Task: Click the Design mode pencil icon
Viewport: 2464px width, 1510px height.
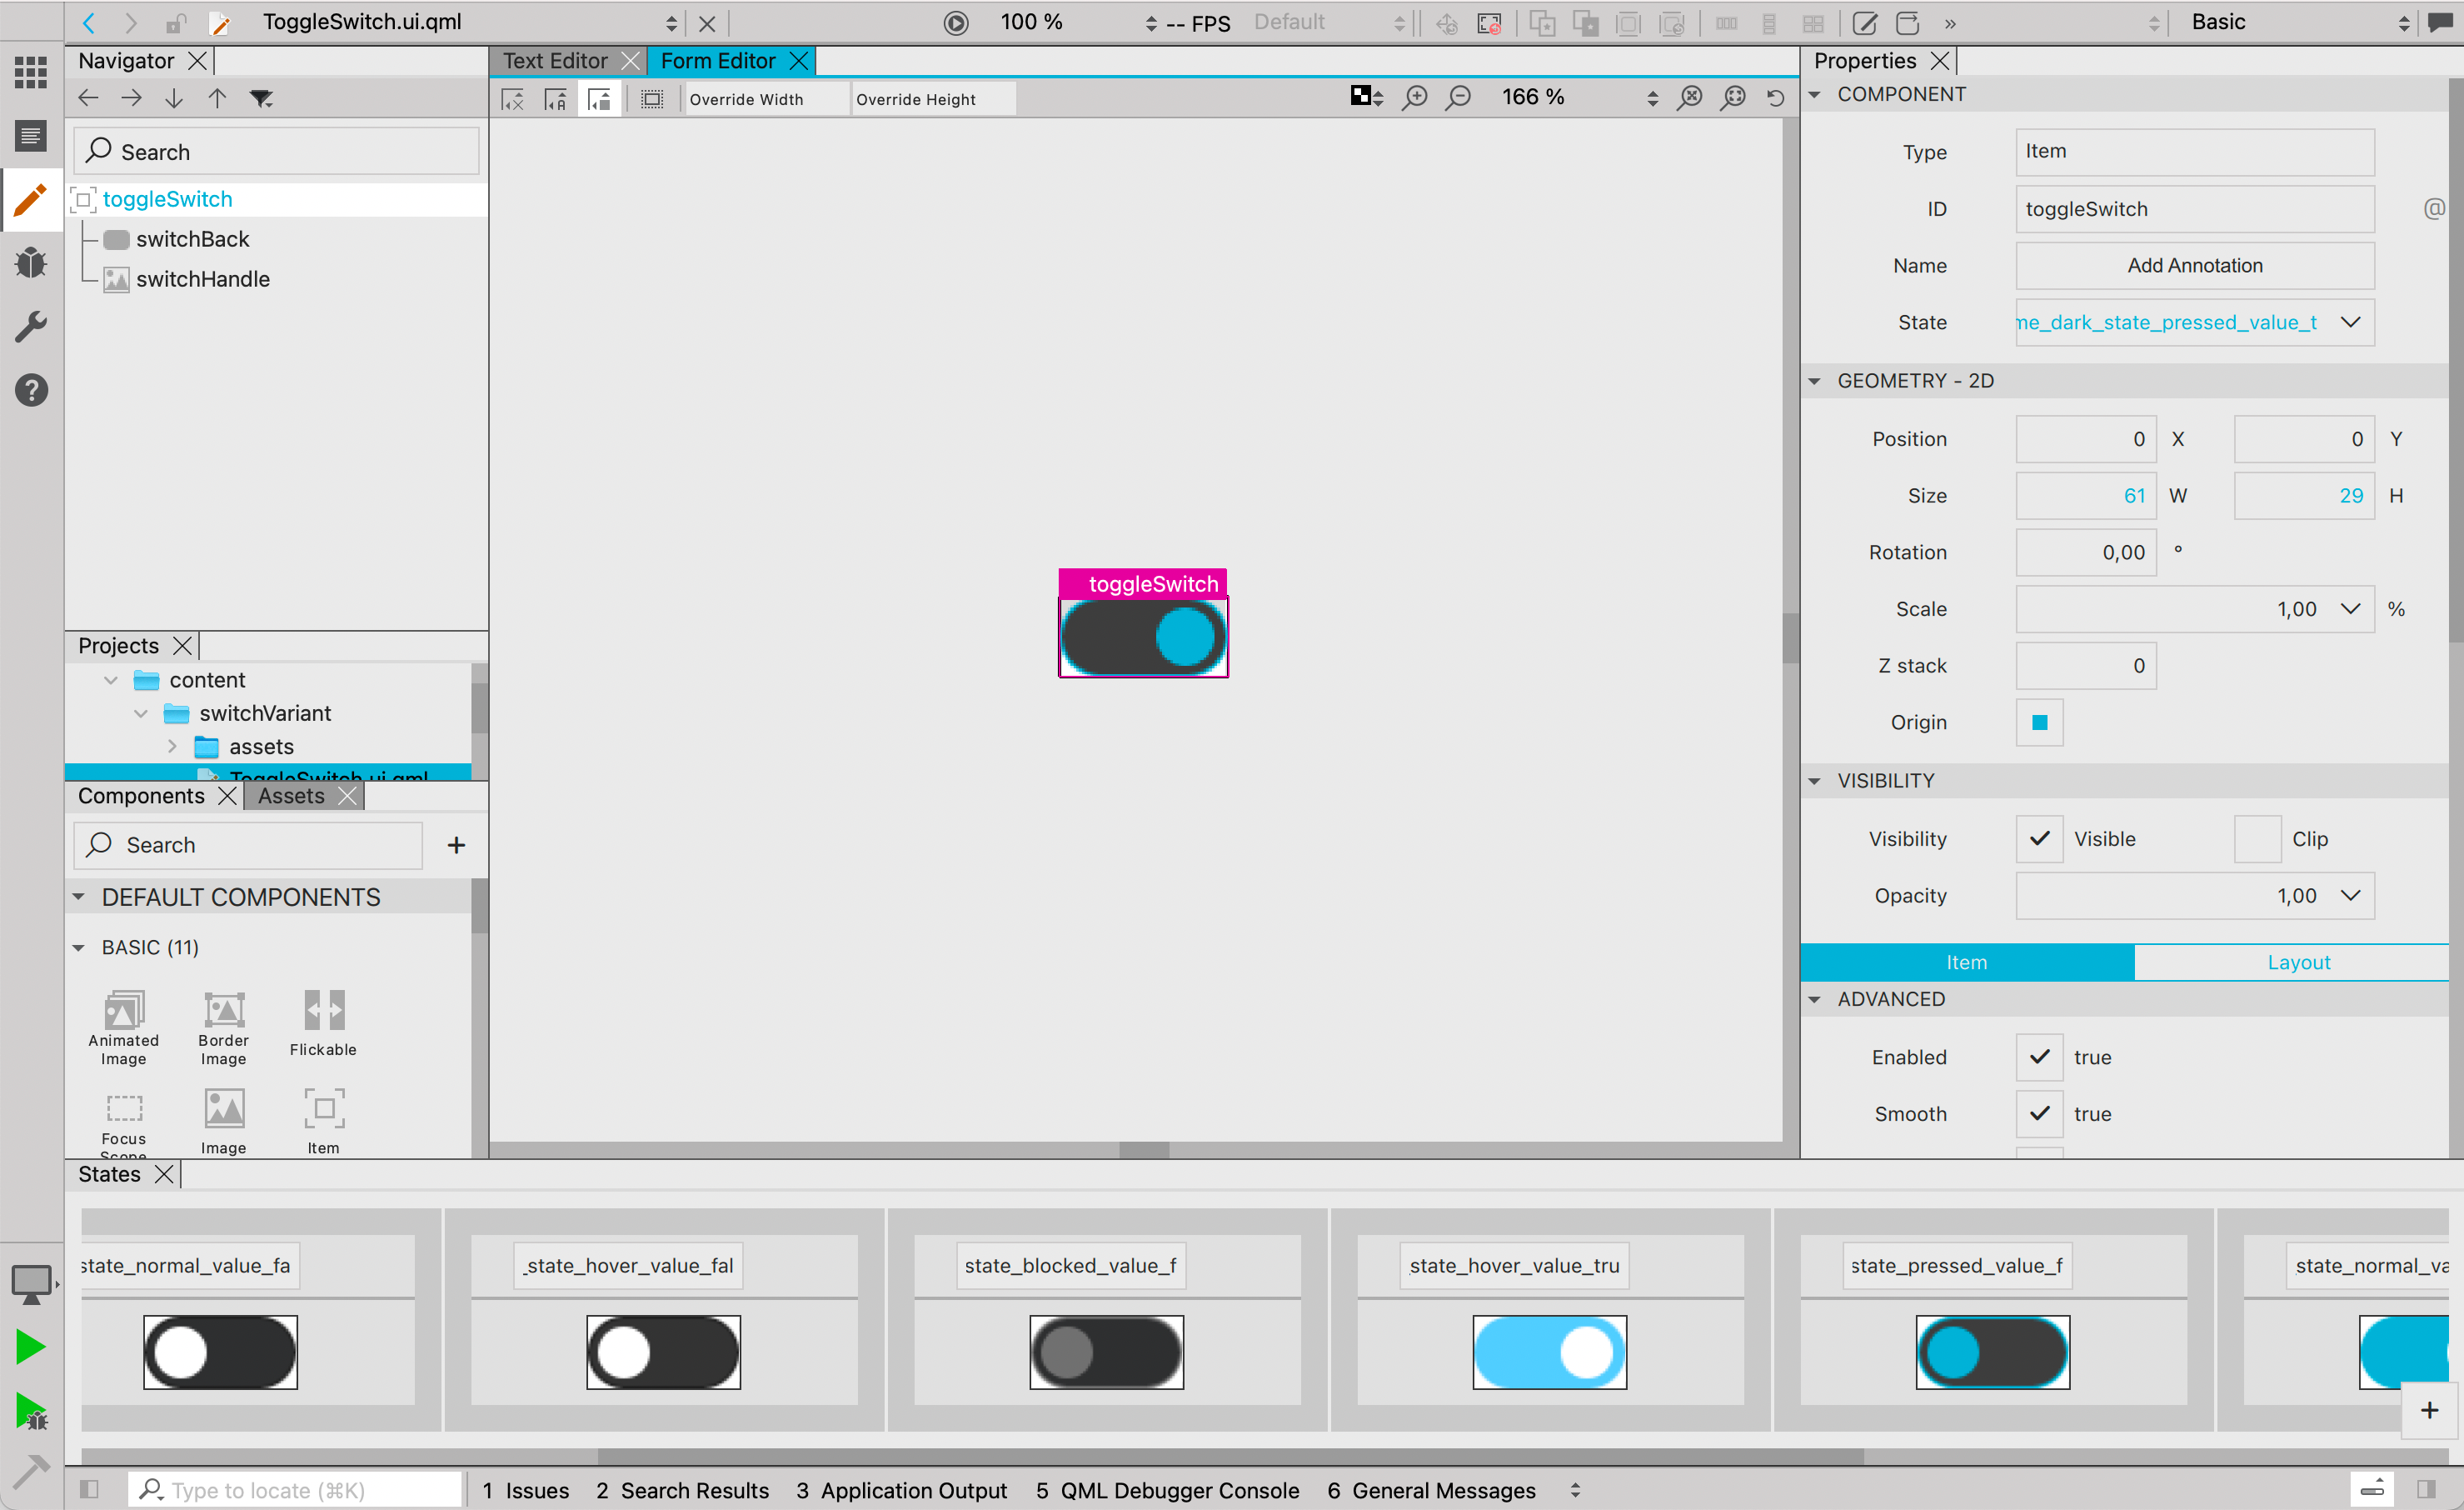Action: [31, 198]
